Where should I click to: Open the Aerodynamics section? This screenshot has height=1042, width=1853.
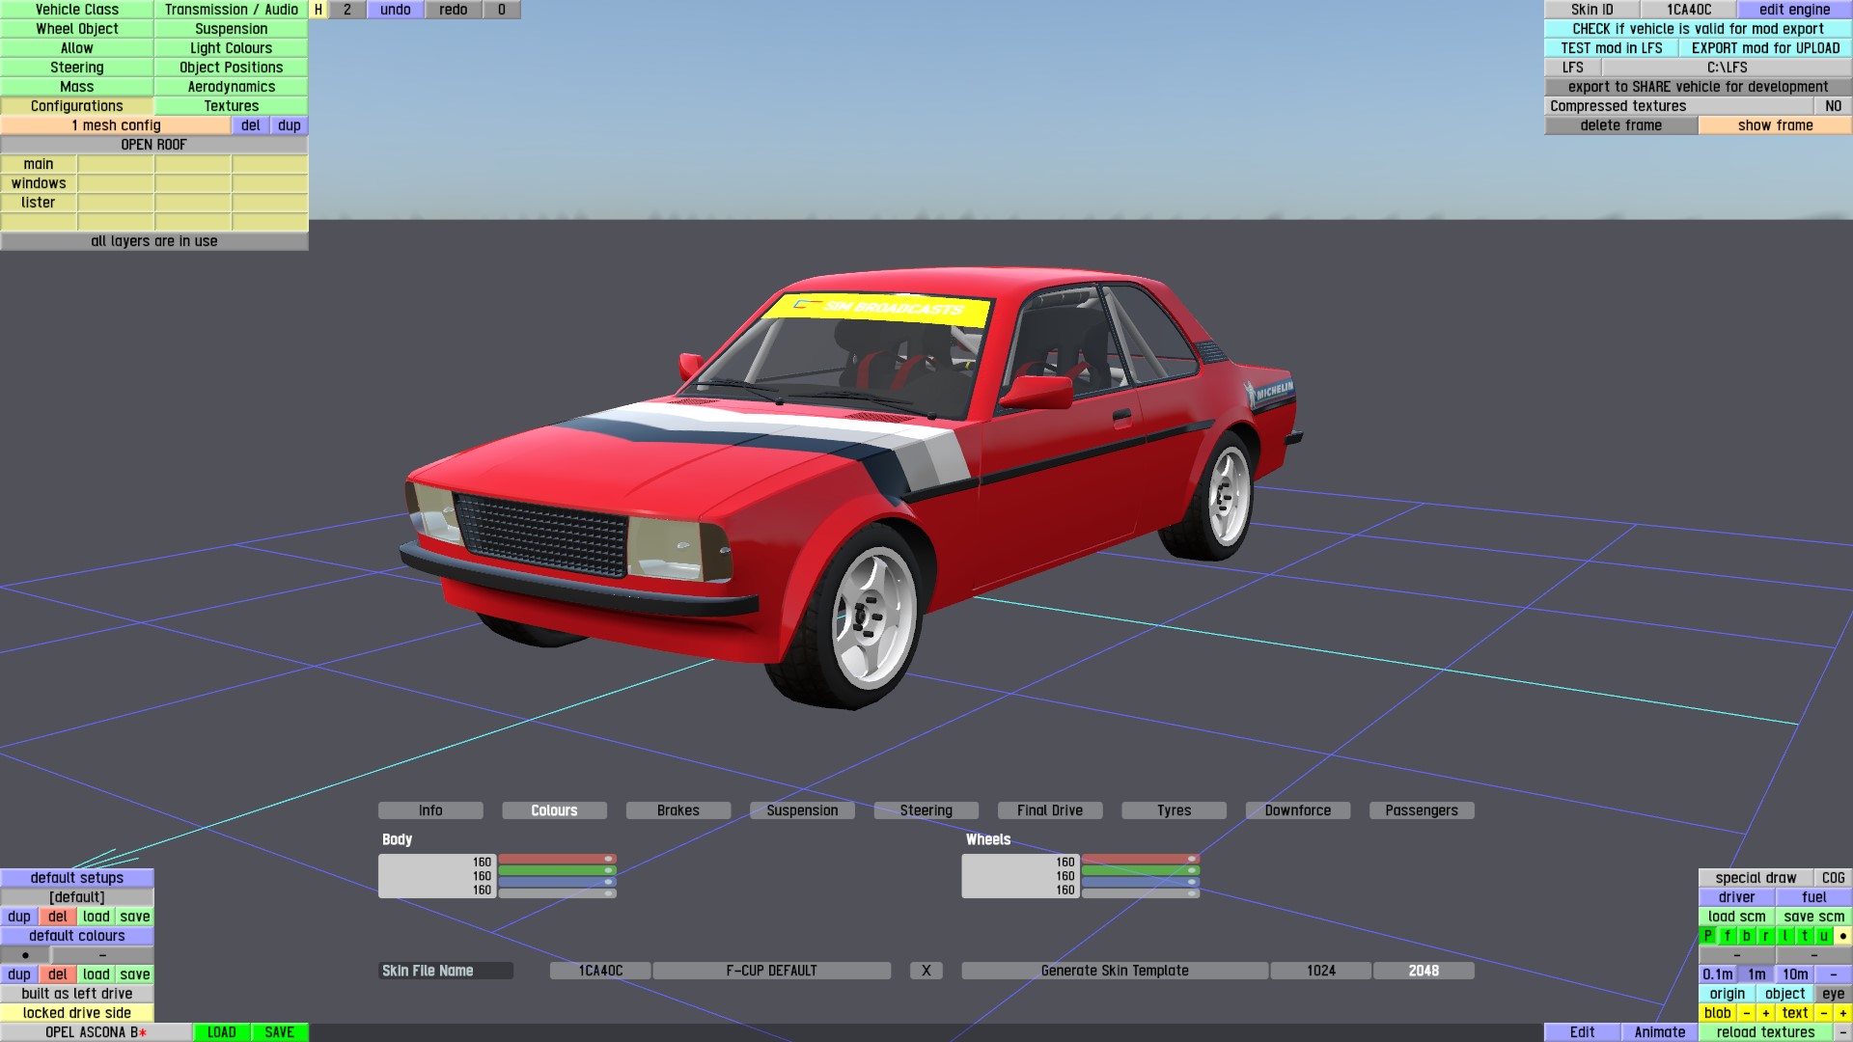coord(231,87)
